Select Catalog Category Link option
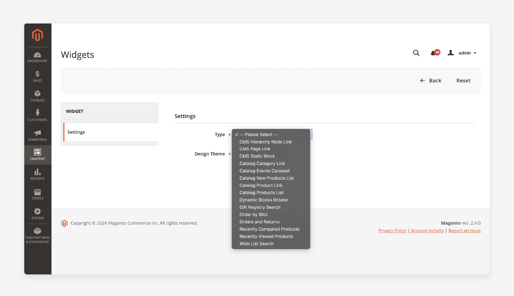 click(271, 164)
